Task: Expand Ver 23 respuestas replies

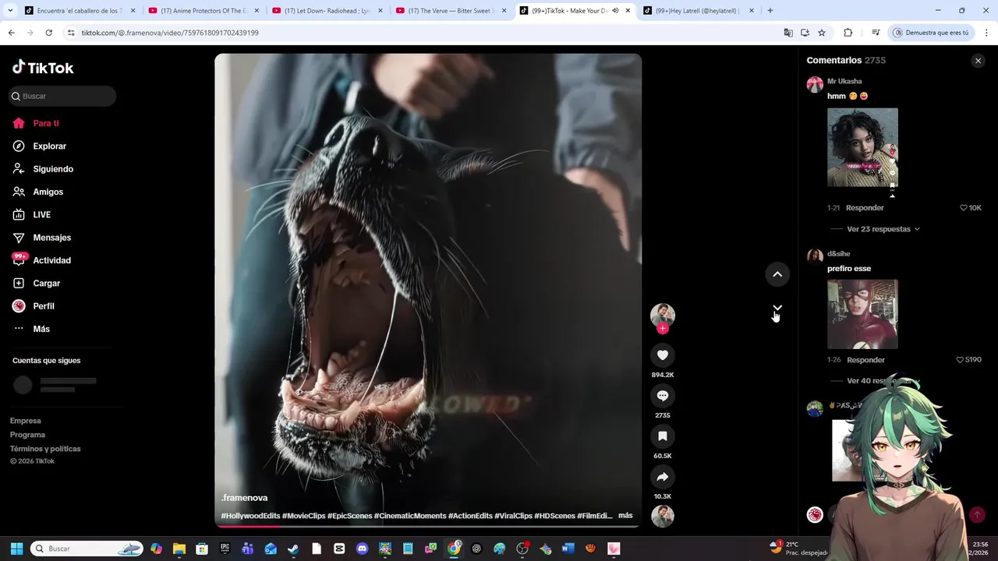Action: [x=883, y=229]
